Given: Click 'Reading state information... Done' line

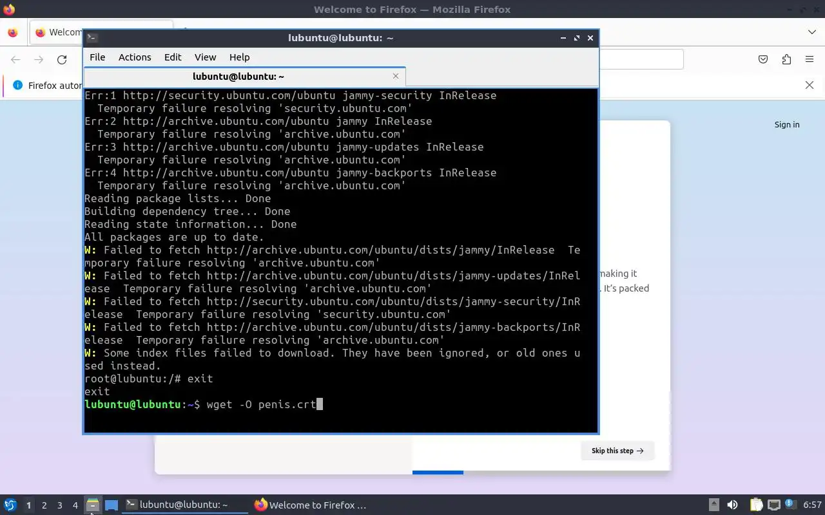Looking at the screenshot, I should [x=191, y=224].
